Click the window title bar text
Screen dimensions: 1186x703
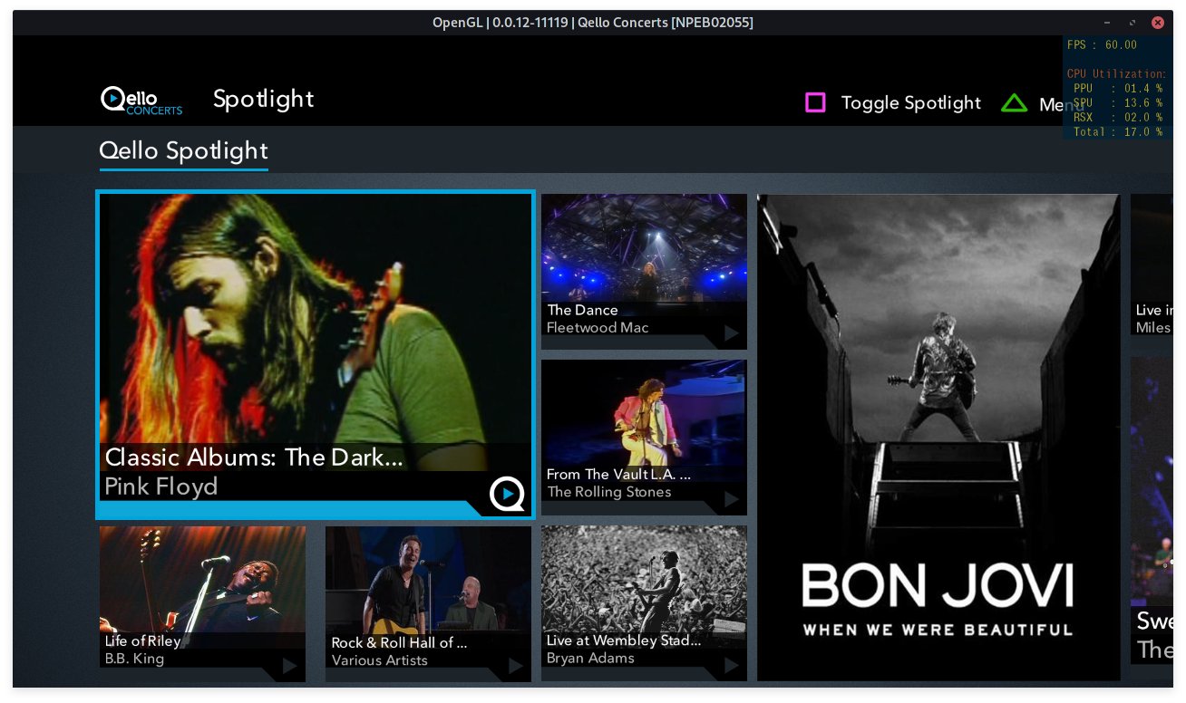pos(593,22)
